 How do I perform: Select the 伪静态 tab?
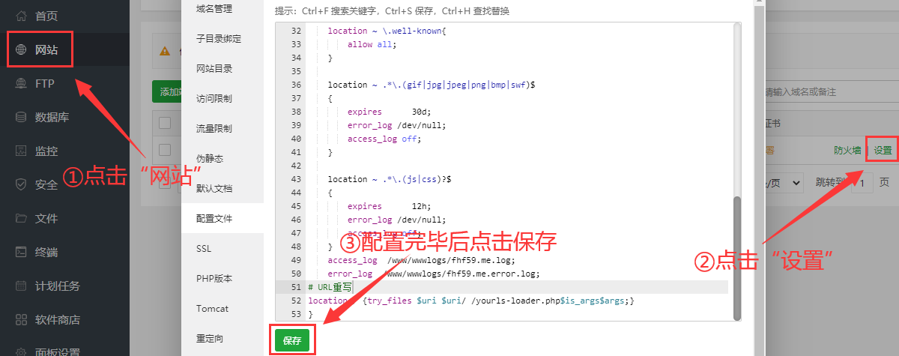coord(210,158)
